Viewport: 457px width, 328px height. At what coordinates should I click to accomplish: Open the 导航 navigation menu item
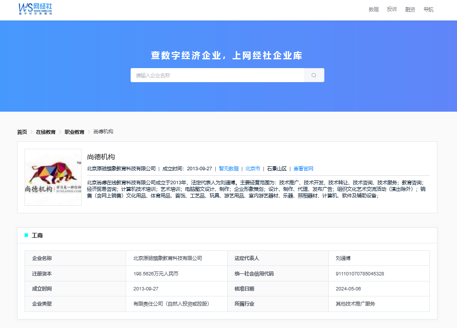coord(428,10)
